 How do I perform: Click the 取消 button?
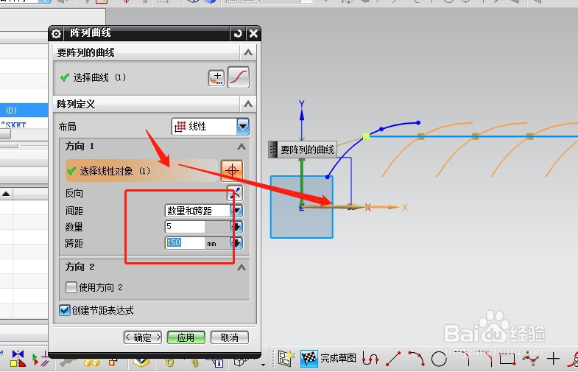(229, 337)
